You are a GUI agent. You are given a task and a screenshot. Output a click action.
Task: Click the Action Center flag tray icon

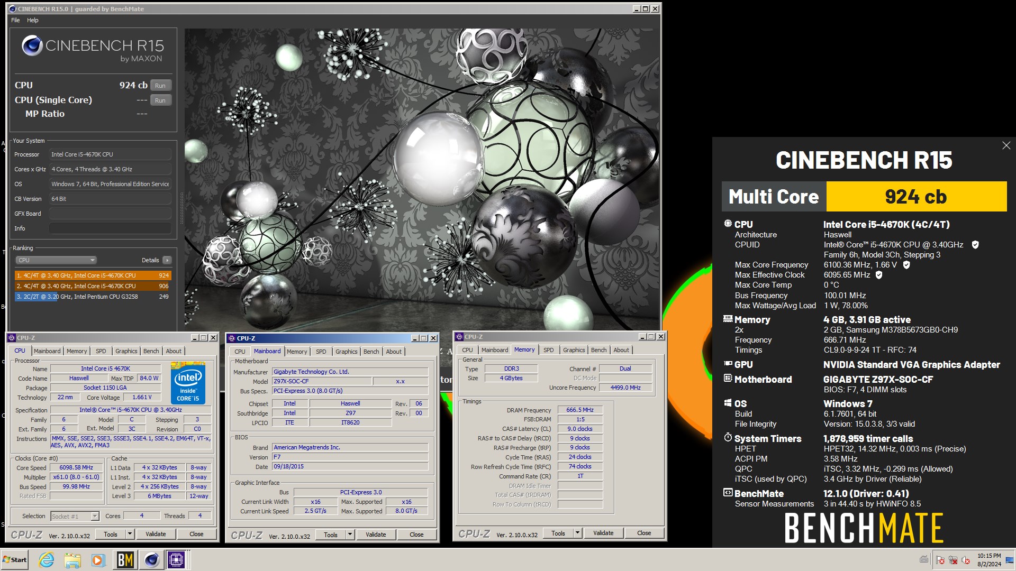click(940, 560)
